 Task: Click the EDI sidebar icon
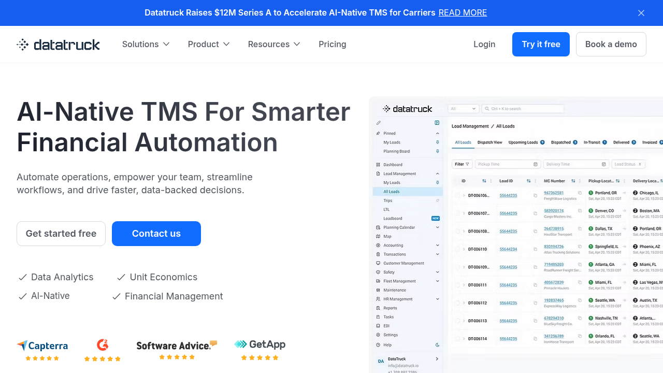click(x=378, y=326)
